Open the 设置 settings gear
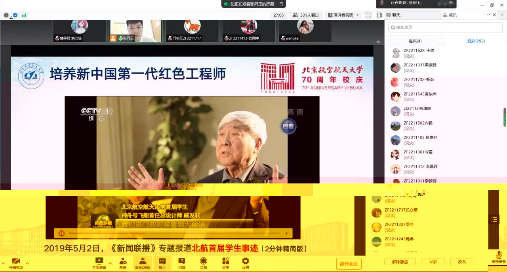The height and width of the screenshot is (272, 507). (x=246, y=264)
